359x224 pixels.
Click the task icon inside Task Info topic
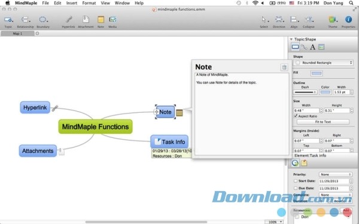(157, 142)
